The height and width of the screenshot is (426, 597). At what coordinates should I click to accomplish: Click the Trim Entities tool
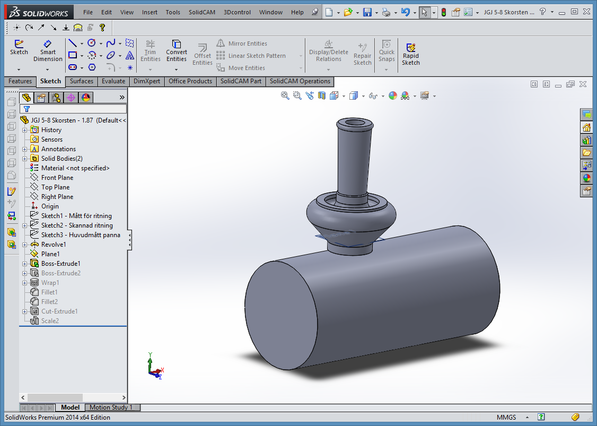(x=151, y=51)
